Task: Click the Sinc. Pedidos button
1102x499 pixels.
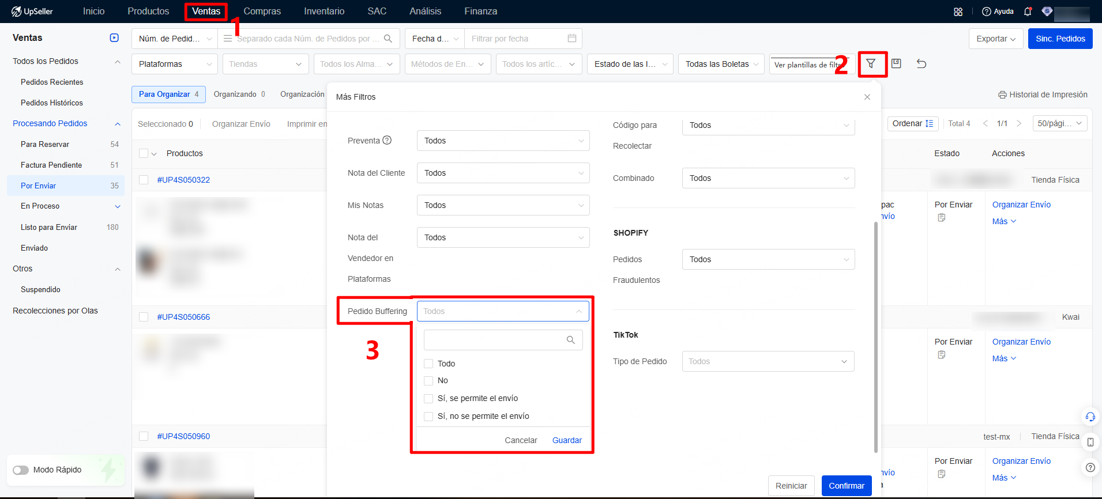Action: pyautogui.click(x=1060, y=39)
